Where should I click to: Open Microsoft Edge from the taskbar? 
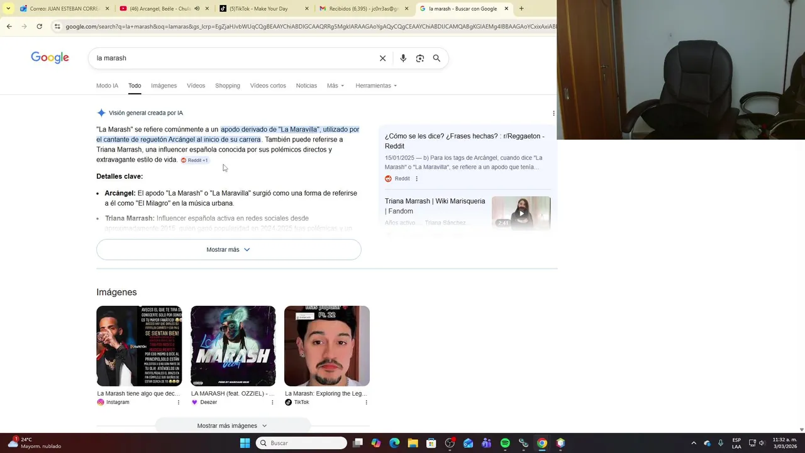[394, 443]
